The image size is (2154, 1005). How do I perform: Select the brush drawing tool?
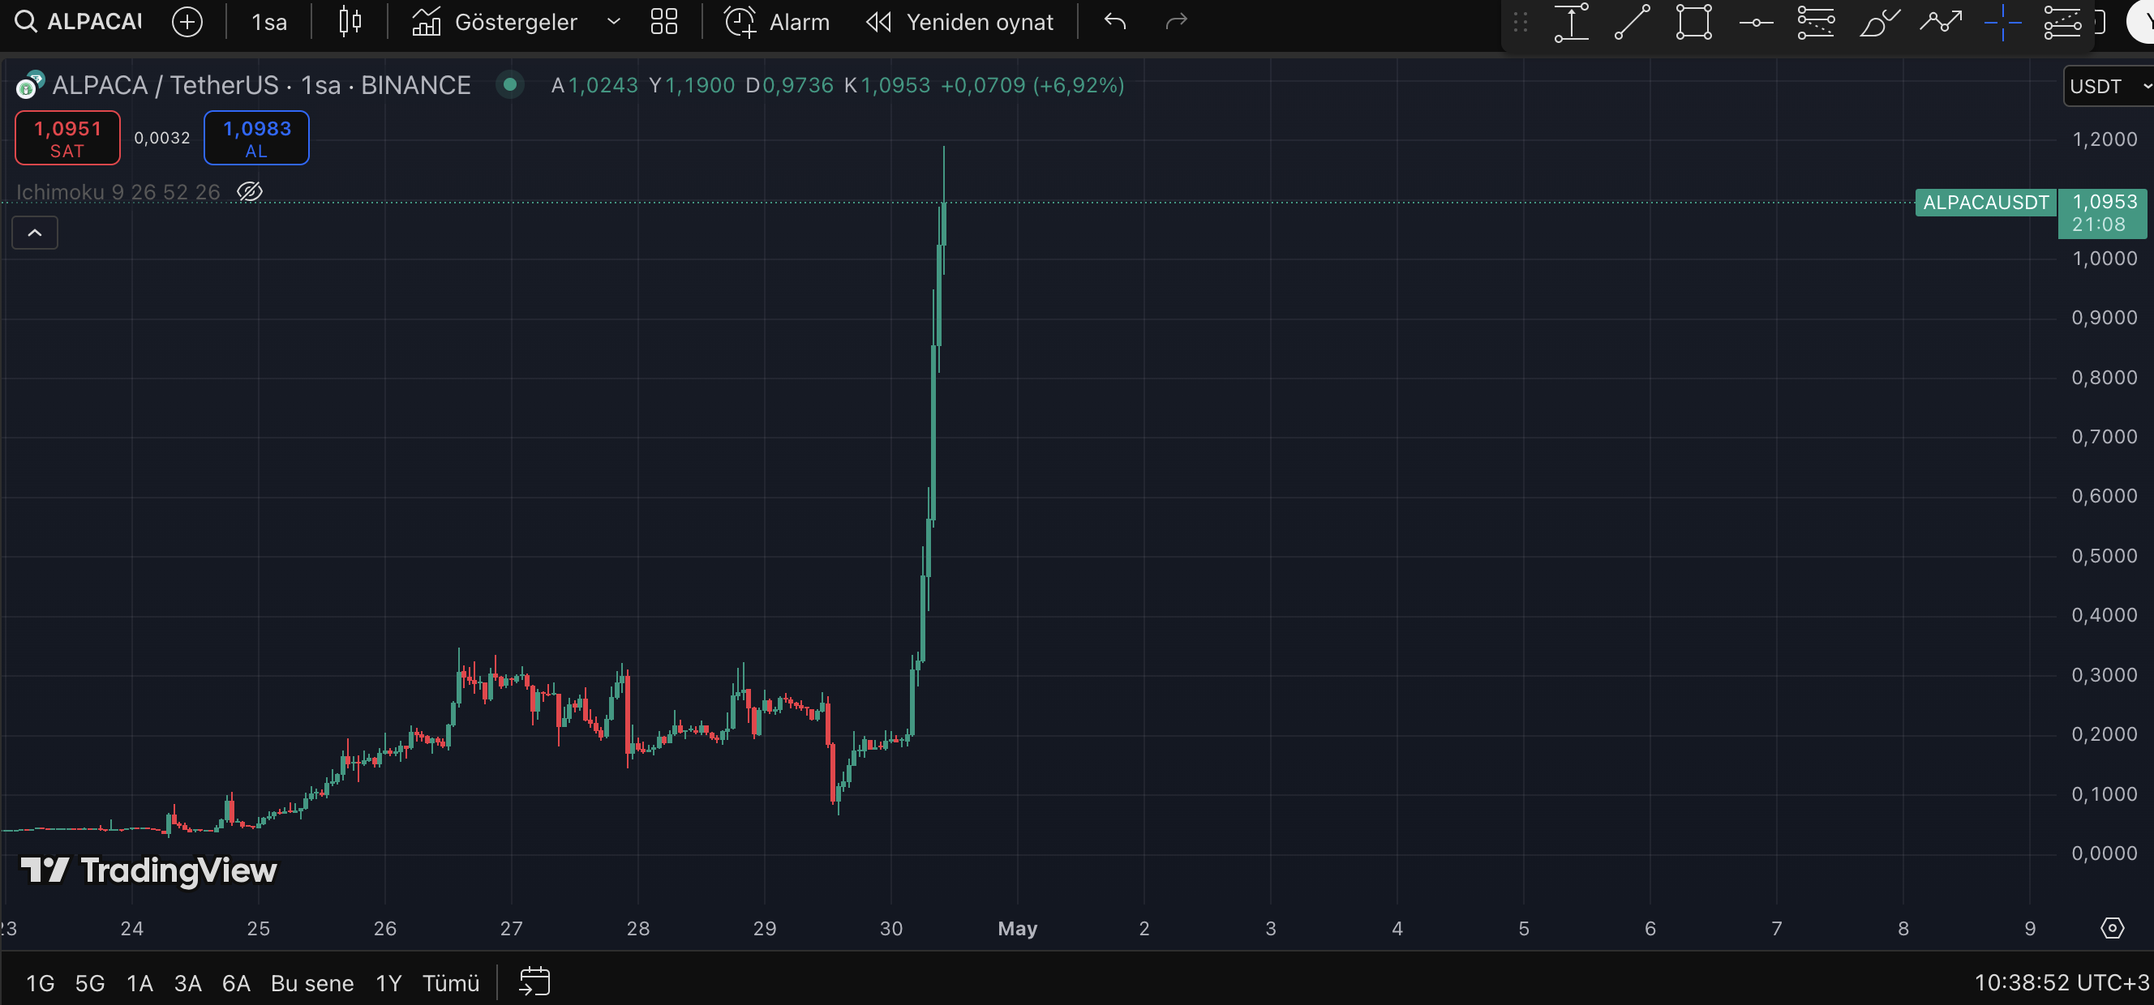click(x=1880, y=23)
